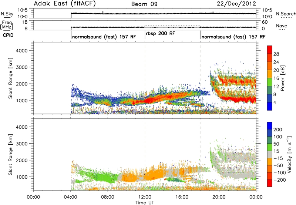The height and width of the screenshot is (205, 296).
Task: Click the '16:00' time tick label
Action: (182, 197)
